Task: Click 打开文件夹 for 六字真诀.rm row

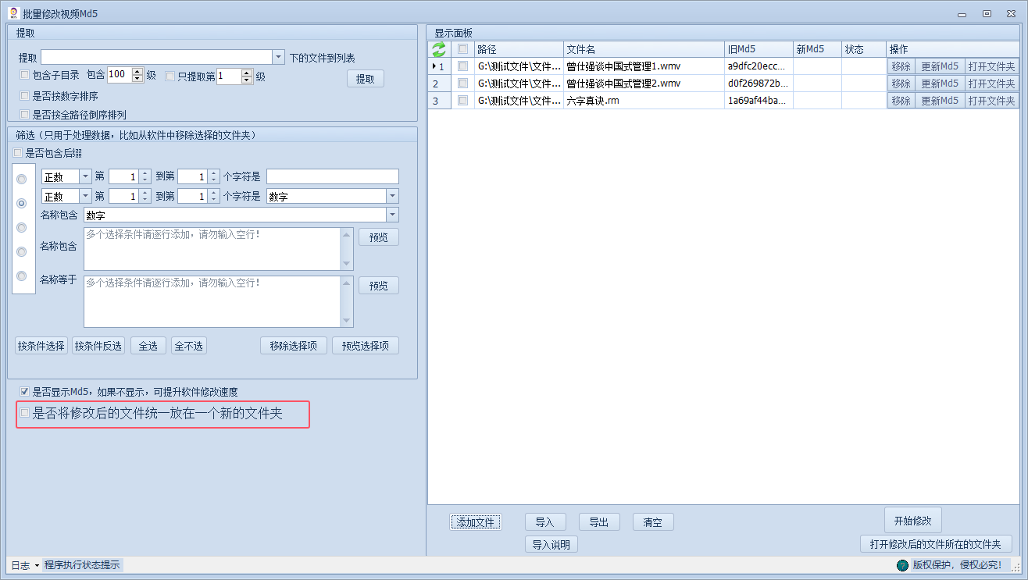Action: [x=992, y=101]
